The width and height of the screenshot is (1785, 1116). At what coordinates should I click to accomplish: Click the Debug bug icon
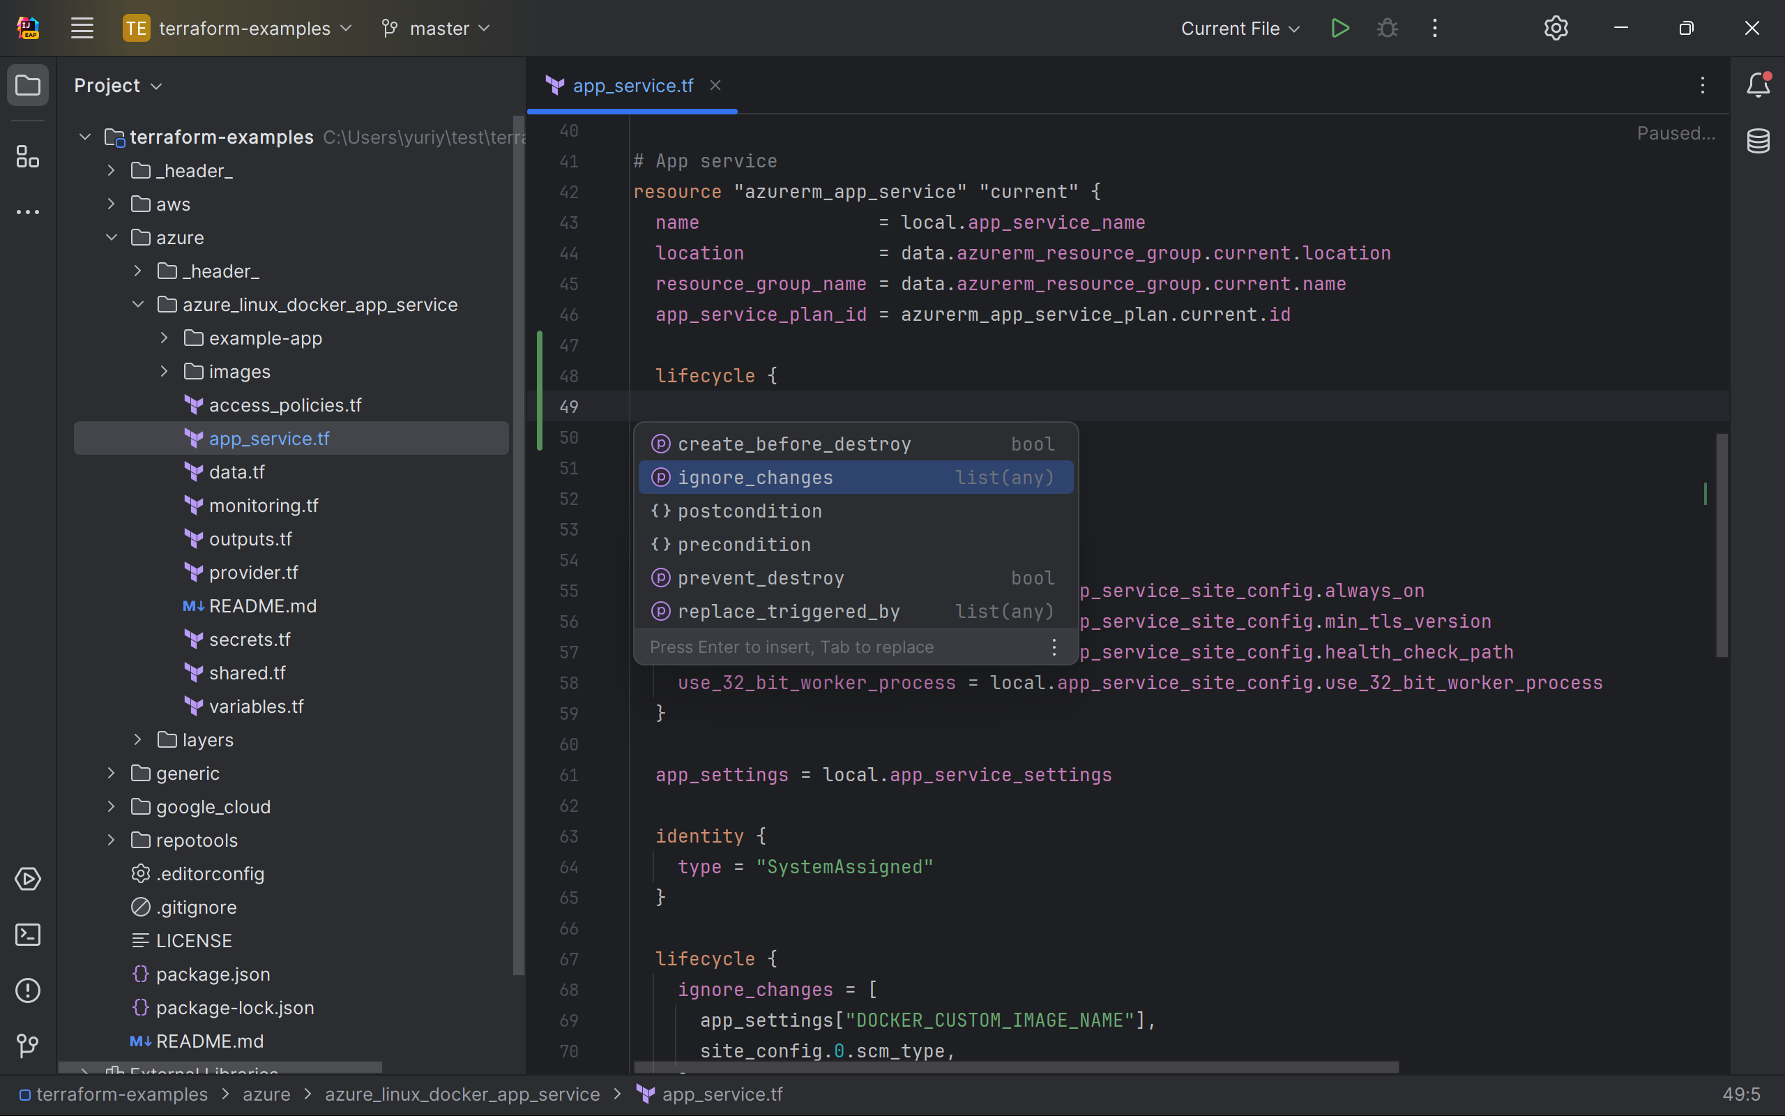[1387, 28]
